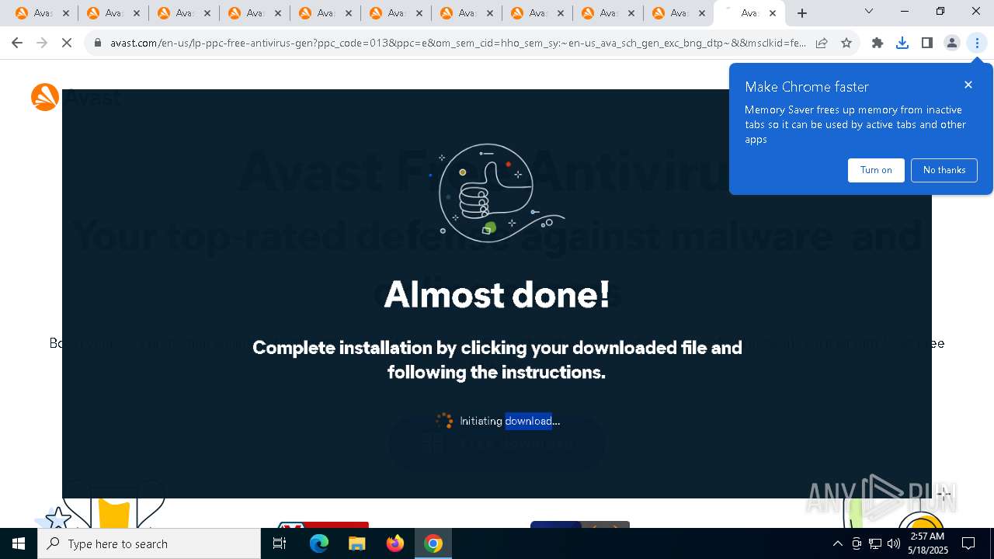The image size is (994, 559).
Task: Open Chrome three-dot menu
Action: click(977, 43)
